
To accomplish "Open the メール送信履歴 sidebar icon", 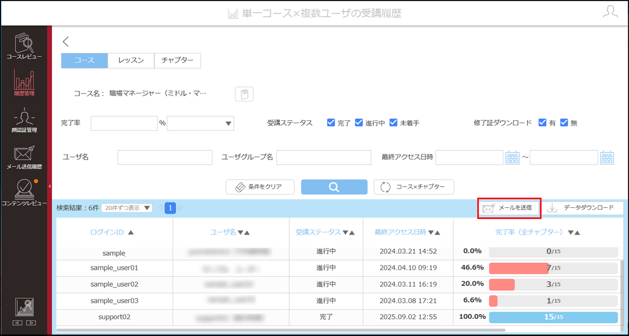I will click(24, 157).
